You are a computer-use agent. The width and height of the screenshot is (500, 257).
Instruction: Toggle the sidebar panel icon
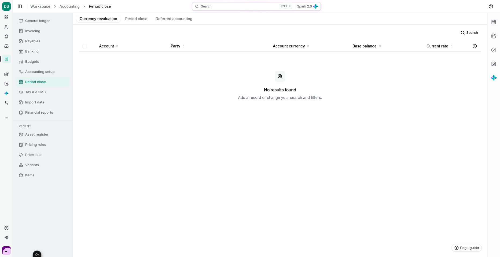coord(20,6)
